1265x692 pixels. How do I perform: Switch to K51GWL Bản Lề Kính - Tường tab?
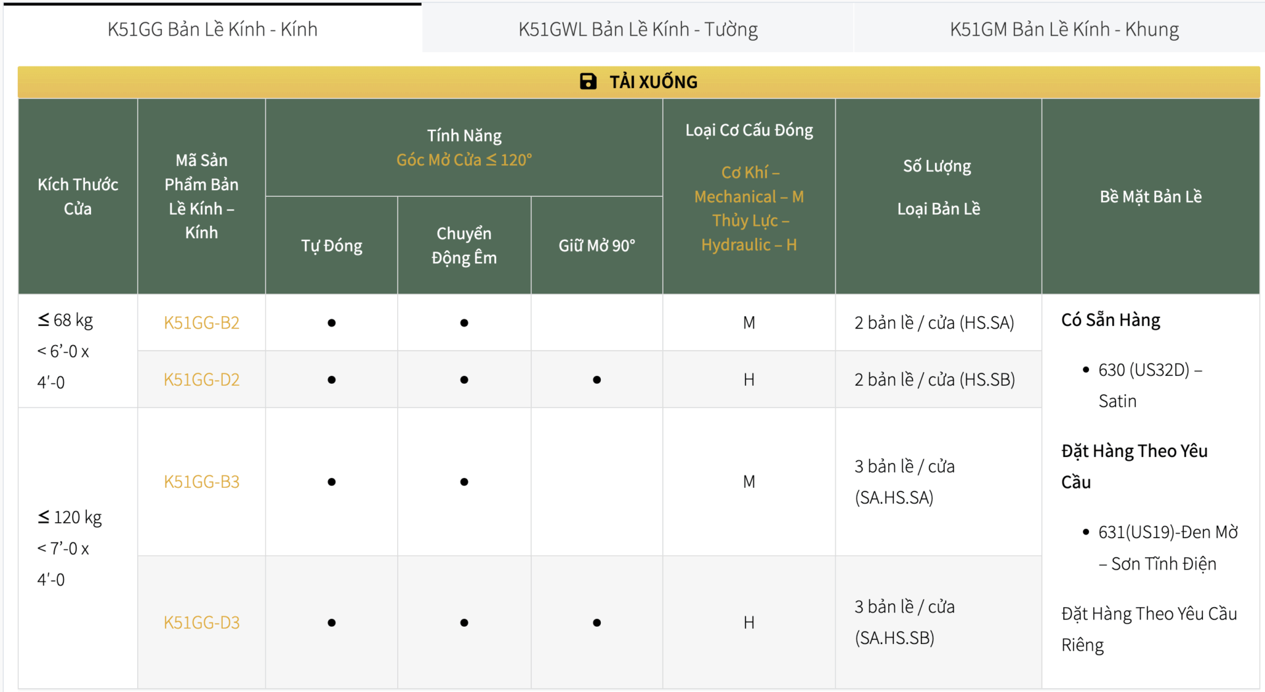pos(638,28)
